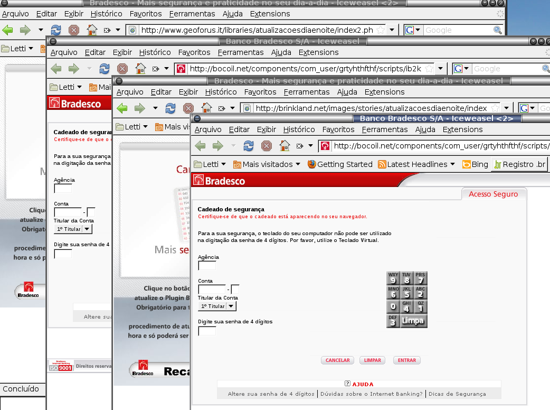The image size is (550, 410).
Task: Click Bradesco site favicon in front window URL bar
Action: pos(325,146)
